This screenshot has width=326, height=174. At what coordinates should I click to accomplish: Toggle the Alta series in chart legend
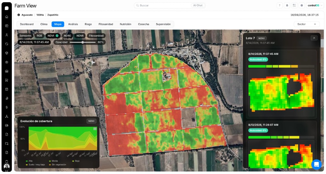[x=29, y=161]
